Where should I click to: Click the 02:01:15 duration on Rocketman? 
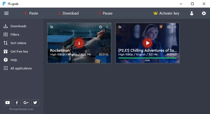pos(103,55)
